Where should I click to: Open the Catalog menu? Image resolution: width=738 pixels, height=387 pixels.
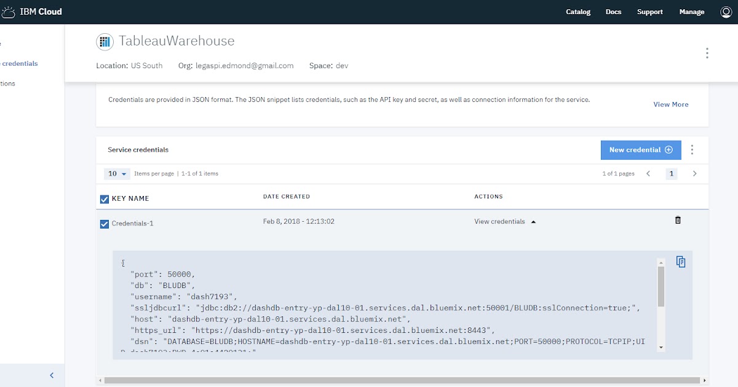577,11
